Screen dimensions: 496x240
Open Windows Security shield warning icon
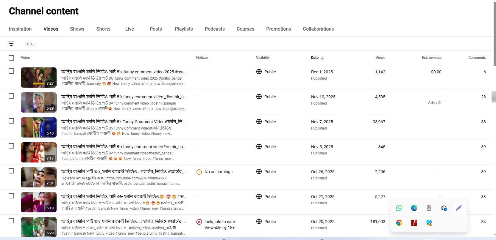(429, 223)
